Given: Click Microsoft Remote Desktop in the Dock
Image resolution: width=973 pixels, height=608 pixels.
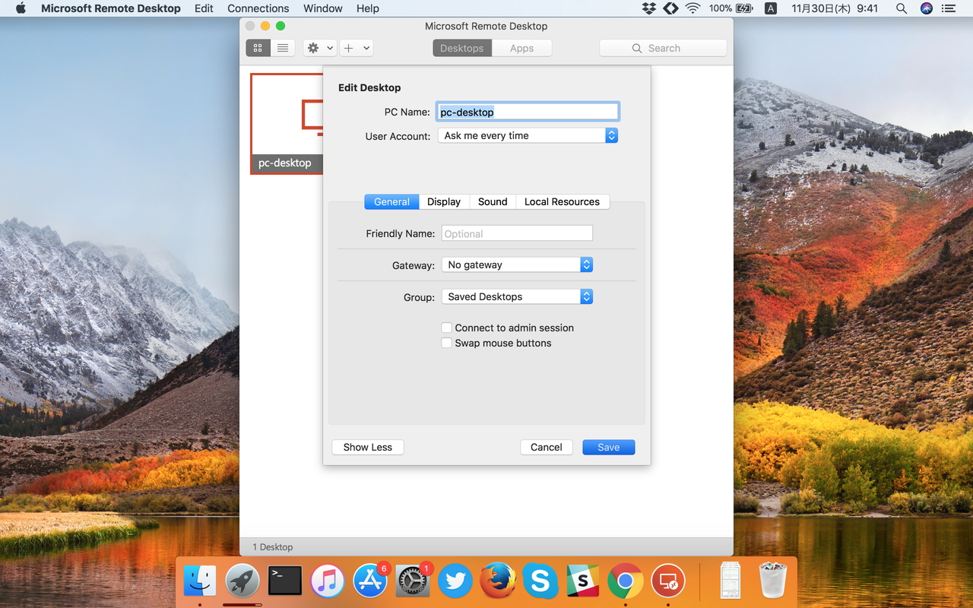Looking at the screenshot, I should point(668,581).
